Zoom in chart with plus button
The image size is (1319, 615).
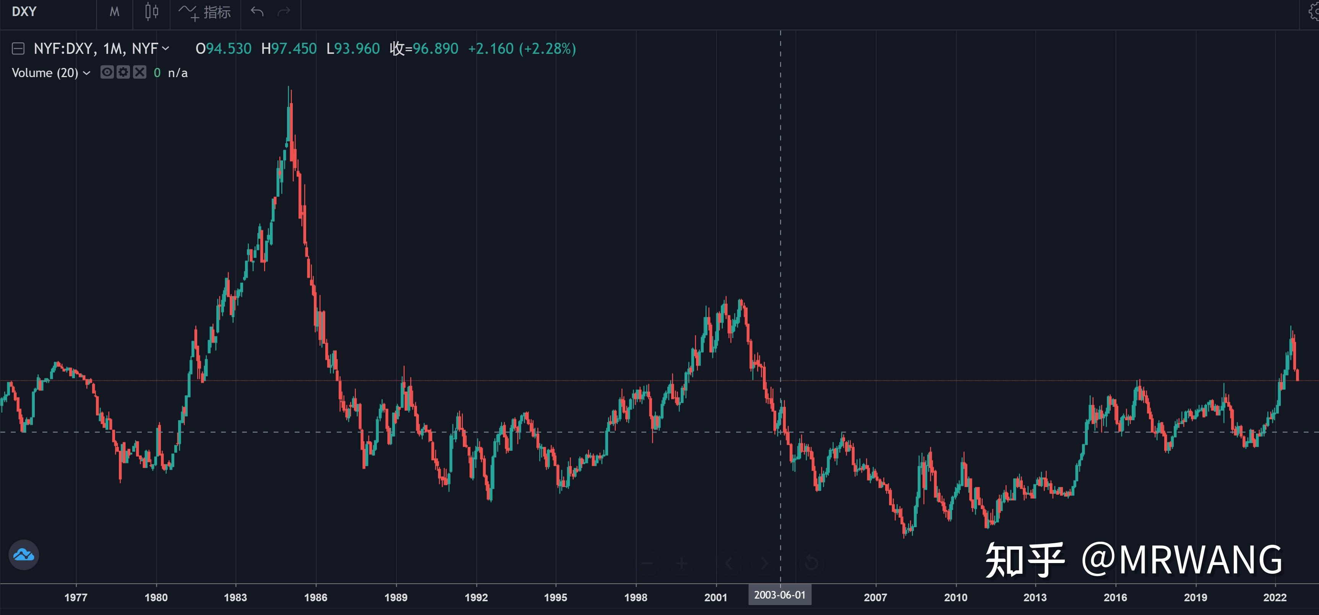point(681,563)
